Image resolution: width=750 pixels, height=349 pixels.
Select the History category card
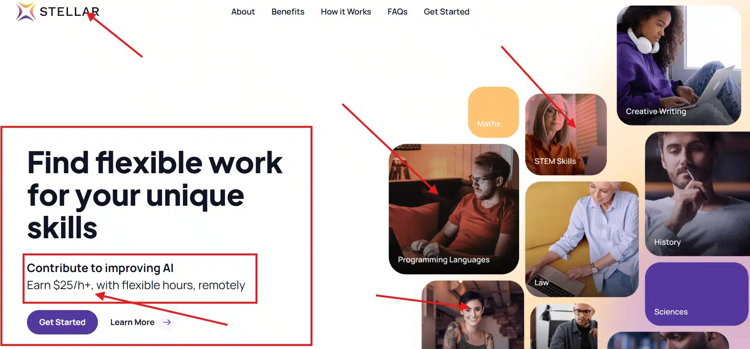point(697,194)
